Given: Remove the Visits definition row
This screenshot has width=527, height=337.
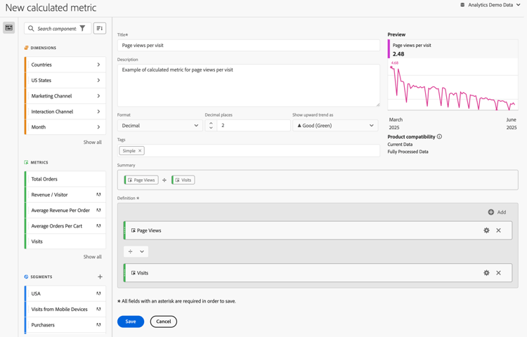Looking at the screenshot, I should point(499,273).
